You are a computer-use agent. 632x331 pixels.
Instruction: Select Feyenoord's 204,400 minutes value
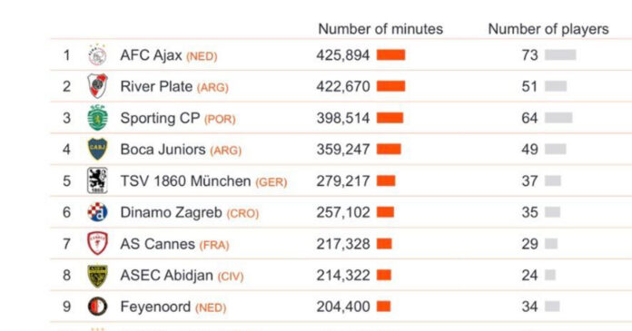(343, 307)
